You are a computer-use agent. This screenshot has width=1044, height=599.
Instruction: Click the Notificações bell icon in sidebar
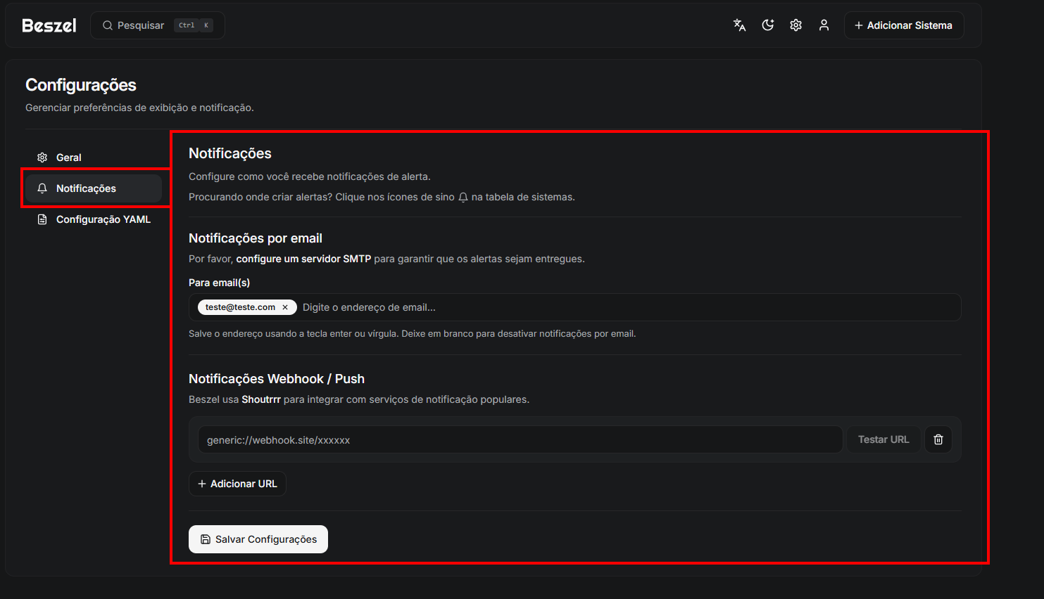(x=42, y=188)
